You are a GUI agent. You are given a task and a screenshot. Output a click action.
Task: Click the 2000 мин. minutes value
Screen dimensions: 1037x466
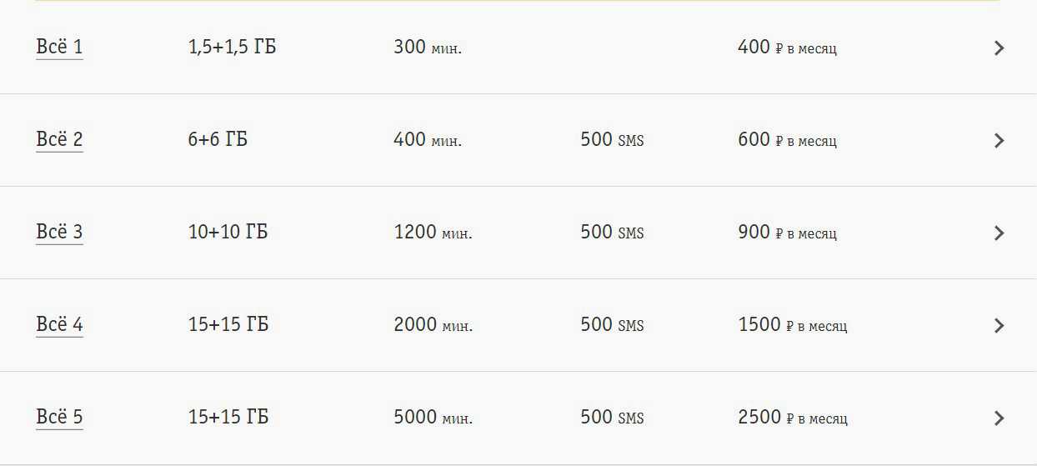(433, 325)
